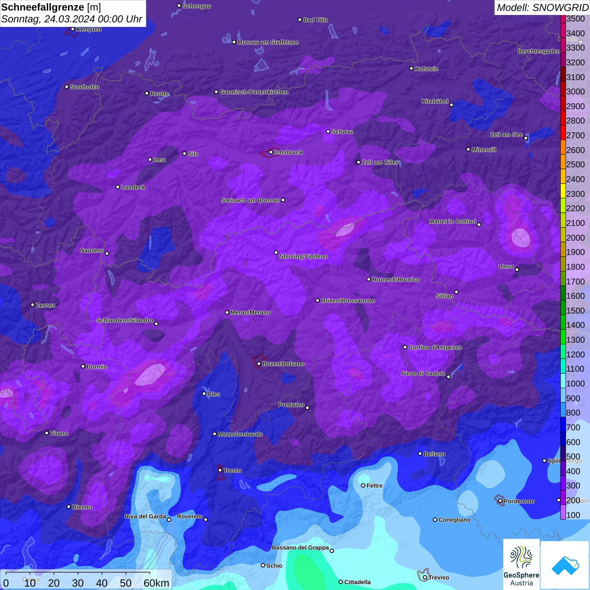Screen dimensions: 590x590
Task: Click the Nauders marker dot
Action: pos(107,253)
